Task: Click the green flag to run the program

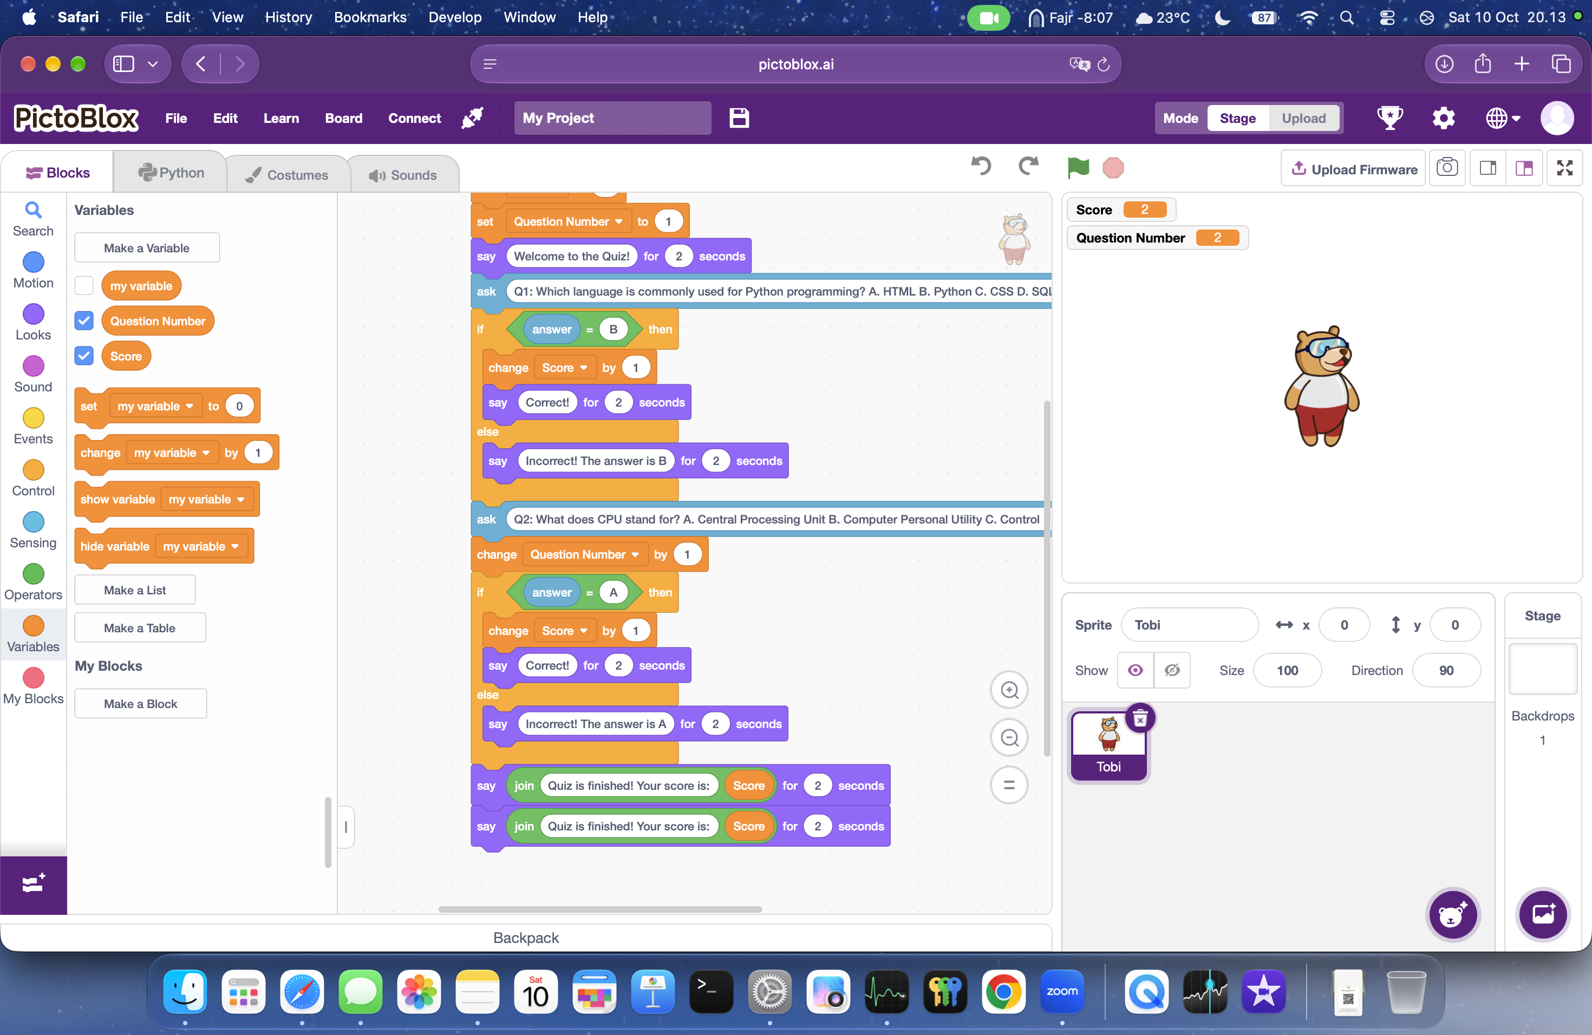Action: coord(1078,167)
